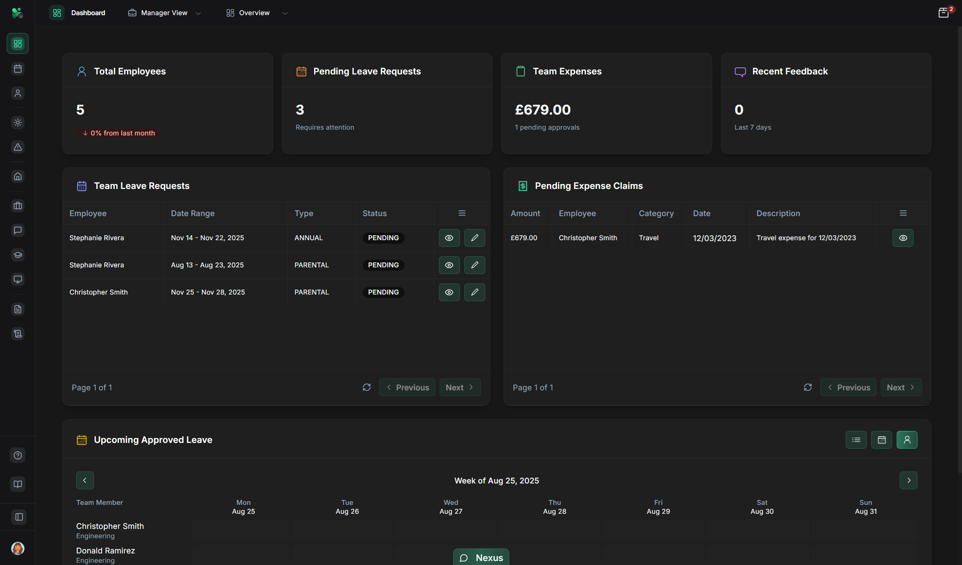
Task: Select the graduation cap learning icon
Action: [17, 255]
